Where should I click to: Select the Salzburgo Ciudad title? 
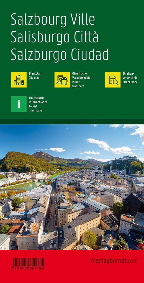click(x=60, y=54)
